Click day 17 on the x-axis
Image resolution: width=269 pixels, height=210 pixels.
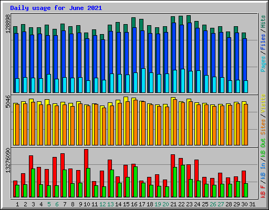click(x=142, y=204)
